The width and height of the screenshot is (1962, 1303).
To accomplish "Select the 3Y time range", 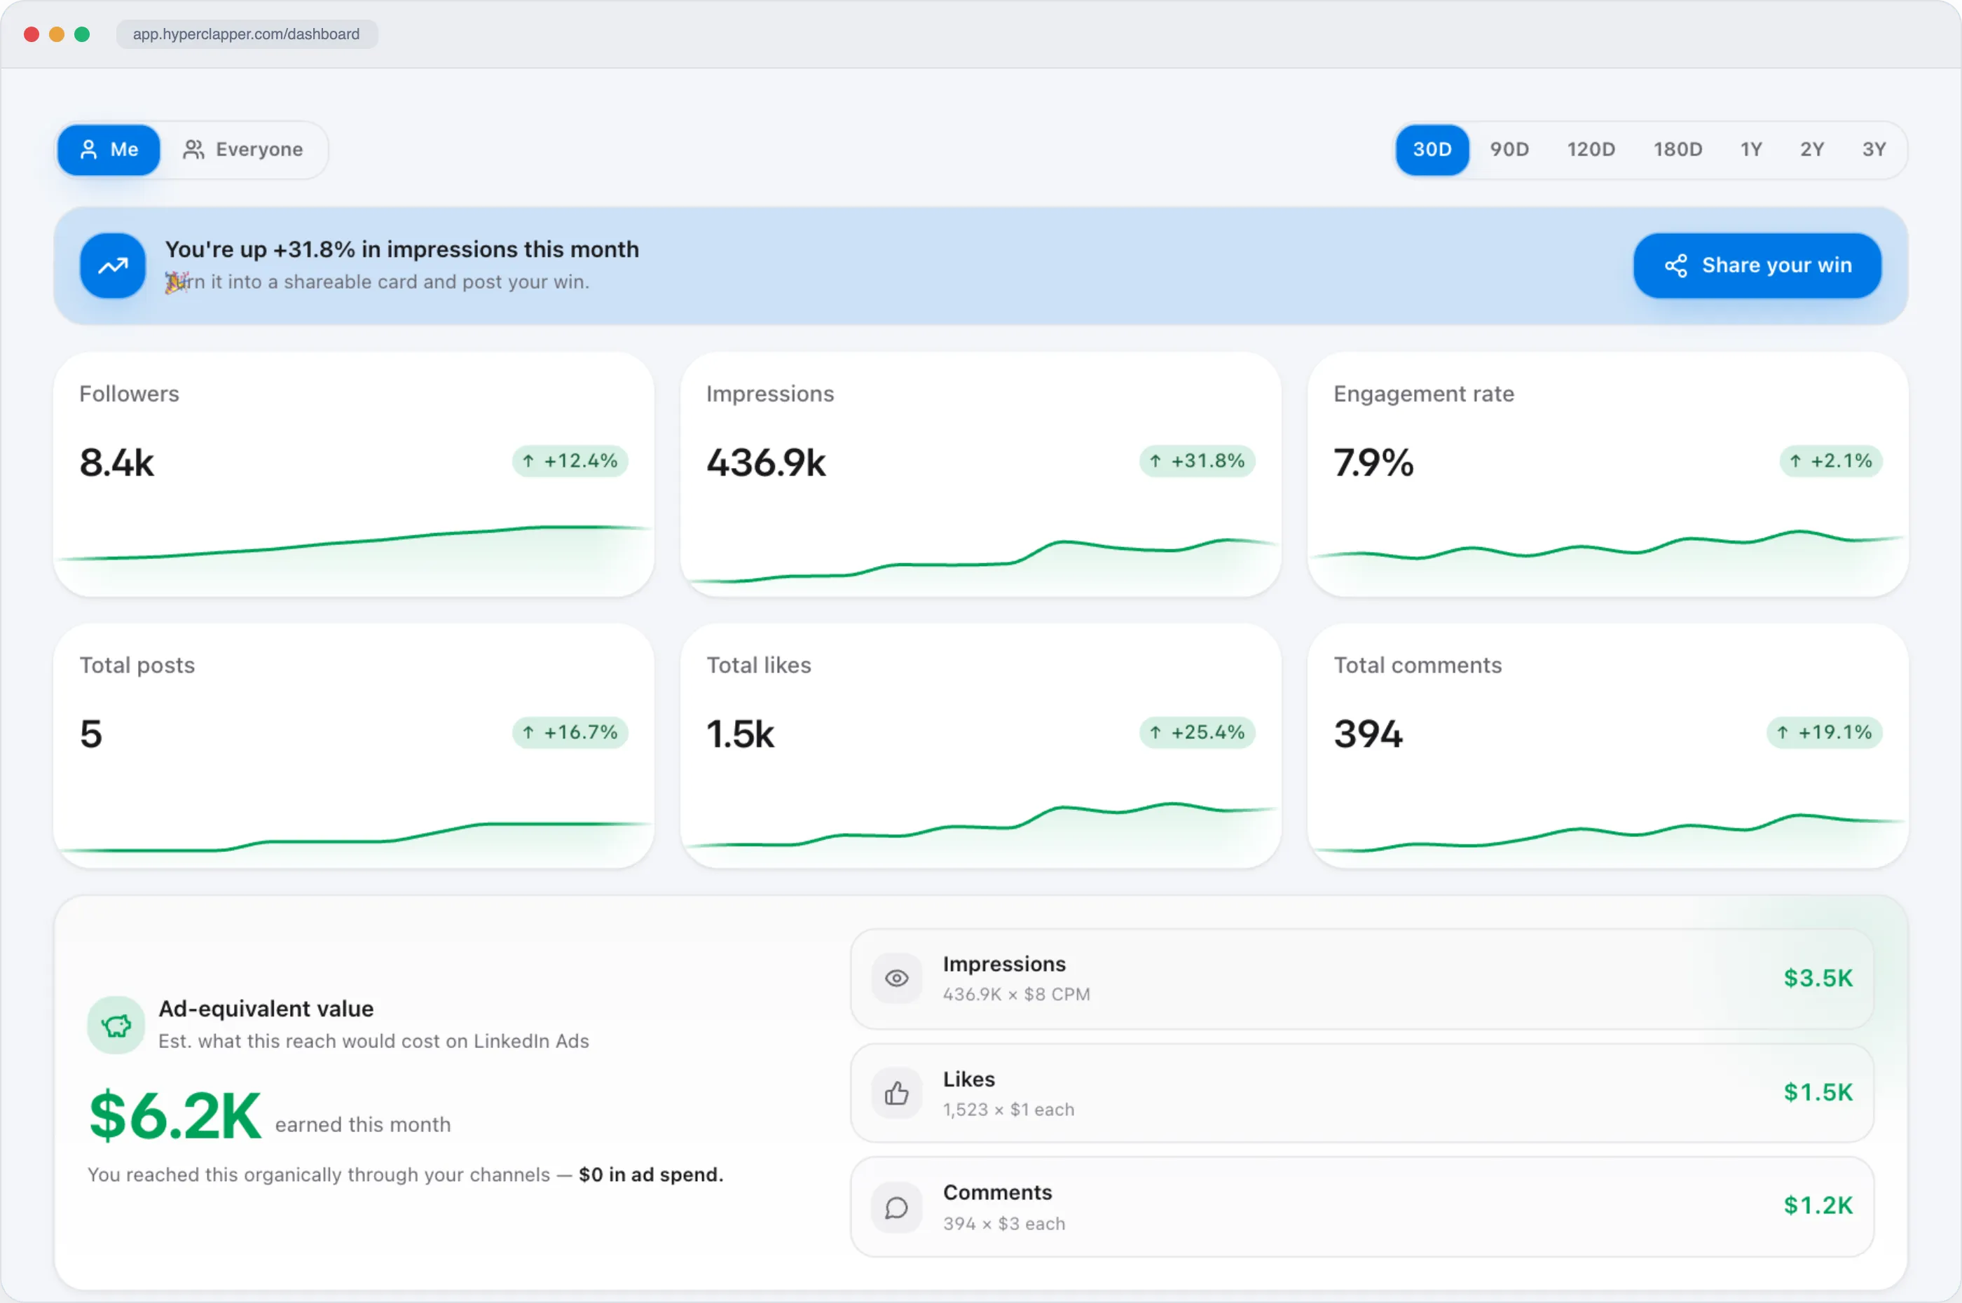I will click(1874, 150).
